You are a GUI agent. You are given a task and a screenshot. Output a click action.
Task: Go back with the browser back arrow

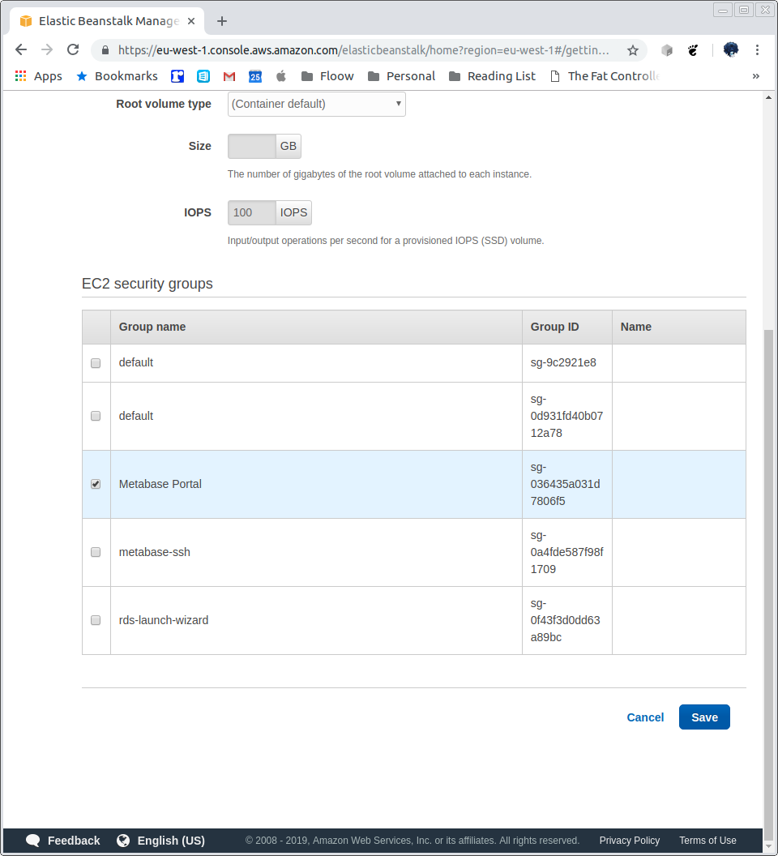tap(21, 49)
